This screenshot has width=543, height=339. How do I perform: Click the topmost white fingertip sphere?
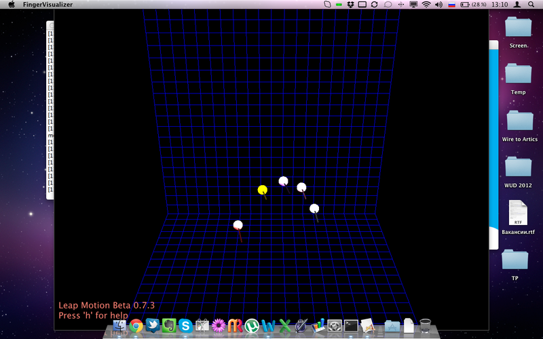[x=283, y=180]
